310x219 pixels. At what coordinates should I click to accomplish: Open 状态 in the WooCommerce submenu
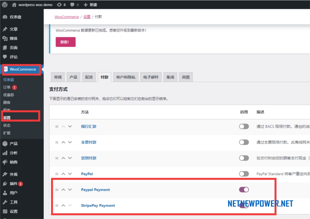(7, 125)
